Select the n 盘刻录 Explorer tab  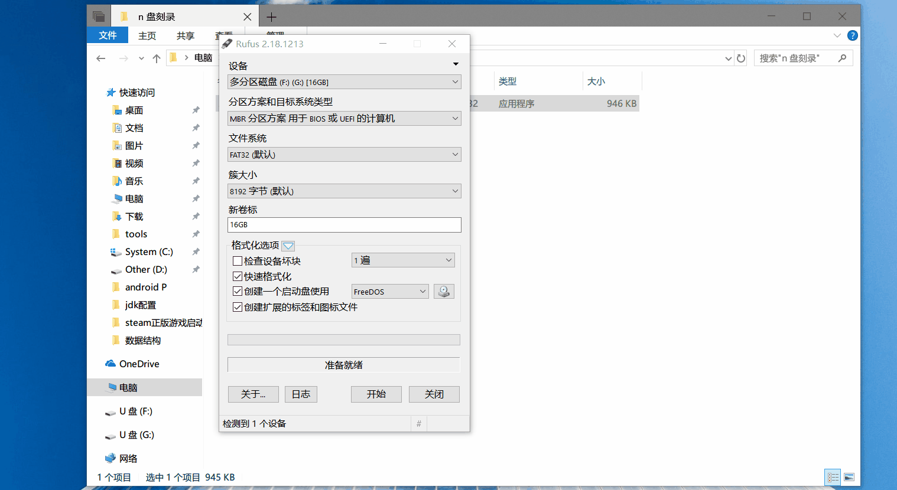pyautogui.click(x=183, y=17)
